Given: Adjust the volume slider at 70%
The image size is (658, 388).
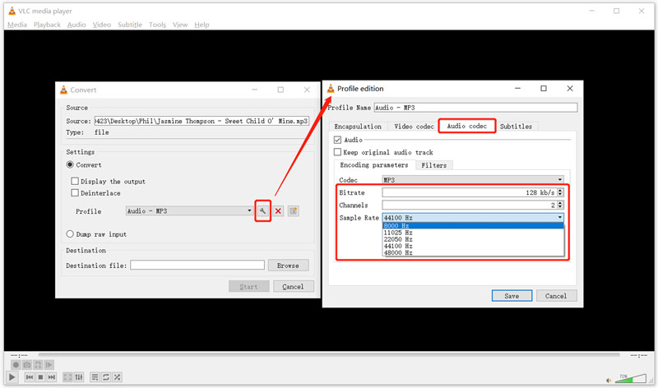Looking at the screenshot, I should coord(631,378).
